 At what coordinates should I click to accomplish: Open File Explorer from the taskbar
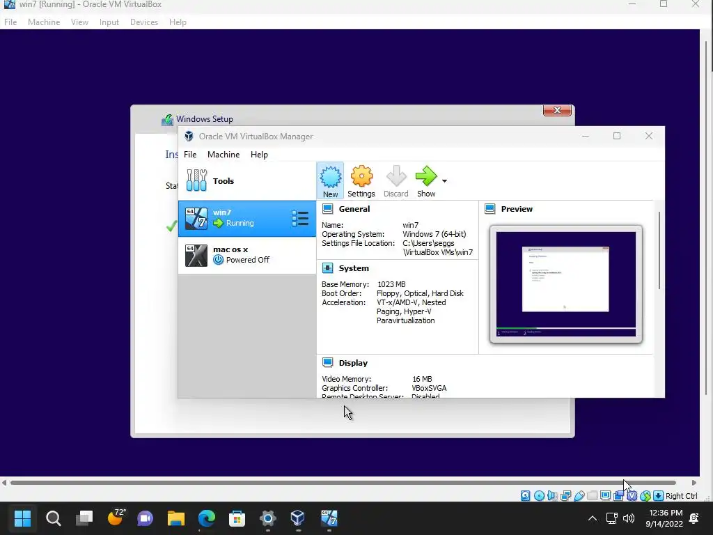coord(176,518)
